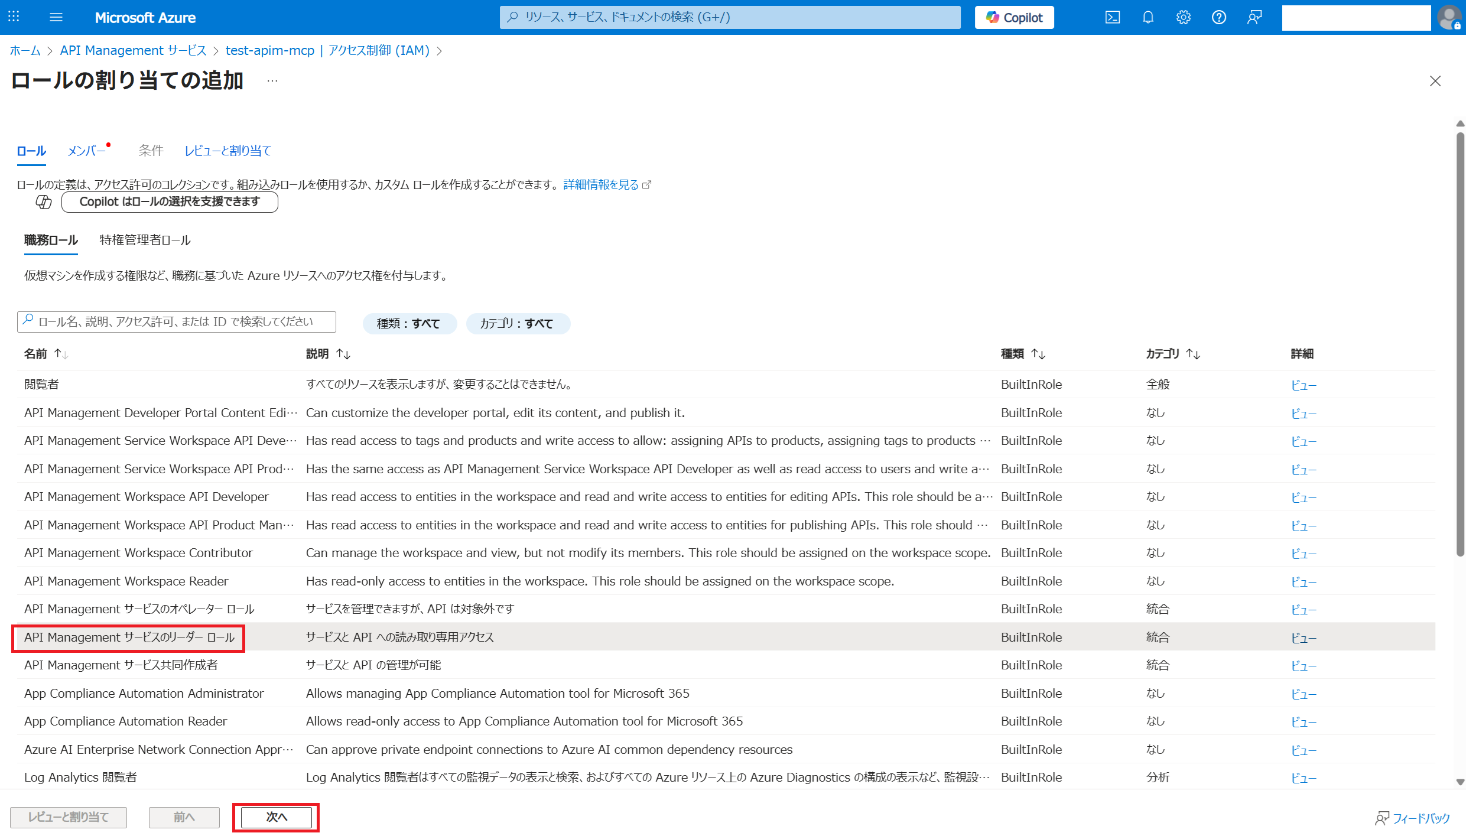The height and width of the screenshot is (836, 1466).
Task: Select the 職務ロール sub-tab
Action: [x=51, y=240]
